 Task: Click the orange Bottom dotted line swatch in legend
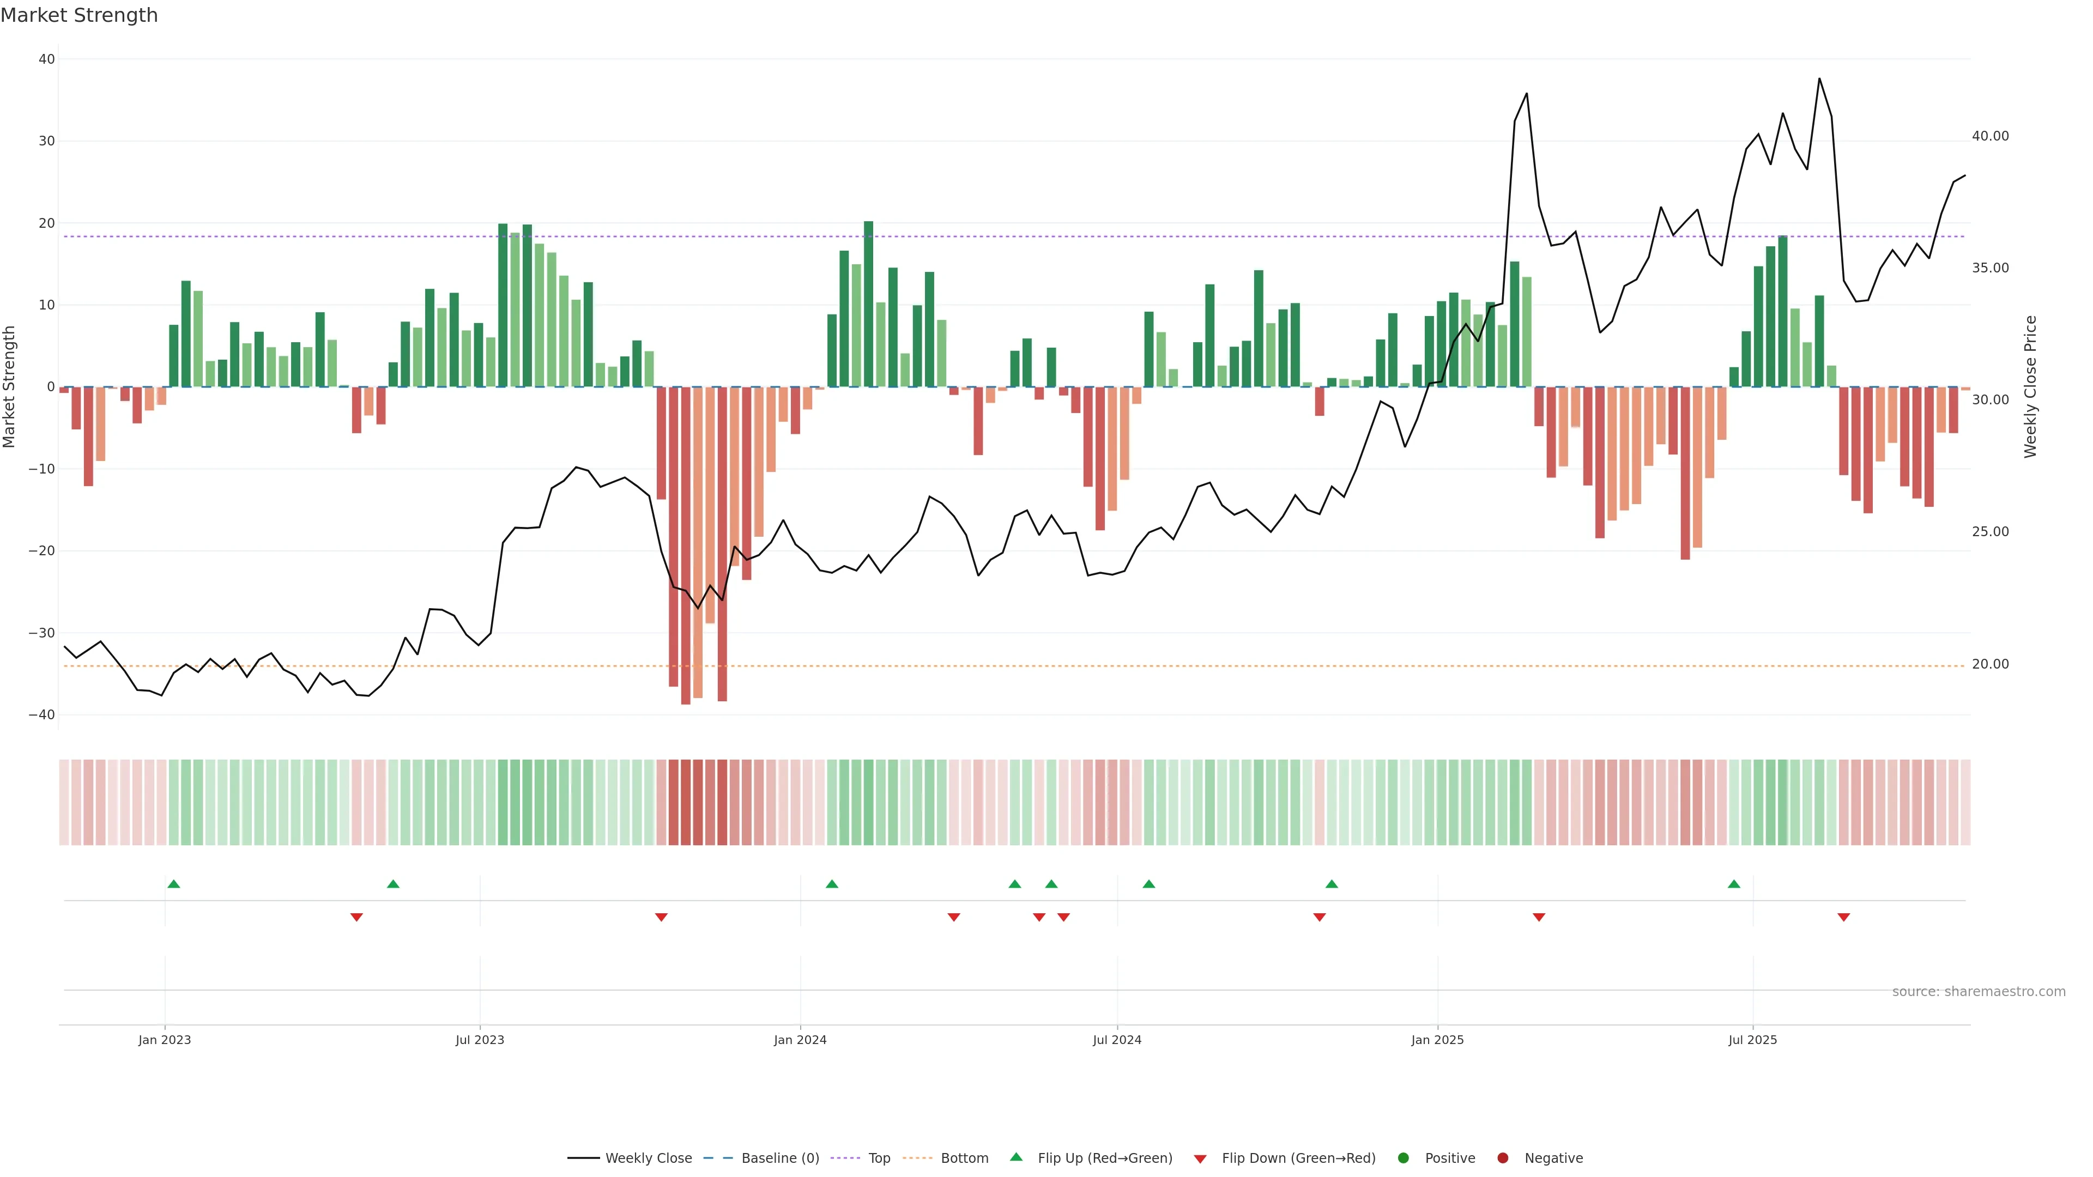(x=917, y=1158)
